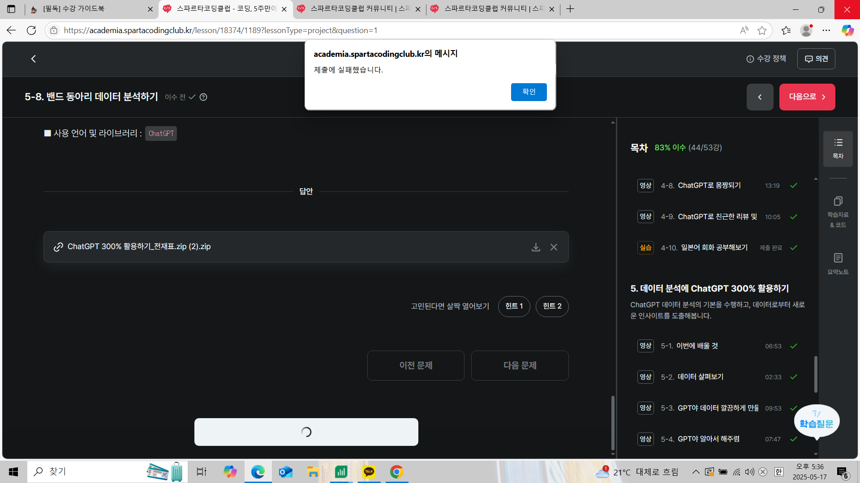
Task: Click the 다음 문제 button
Action: (x=520, y=365)
